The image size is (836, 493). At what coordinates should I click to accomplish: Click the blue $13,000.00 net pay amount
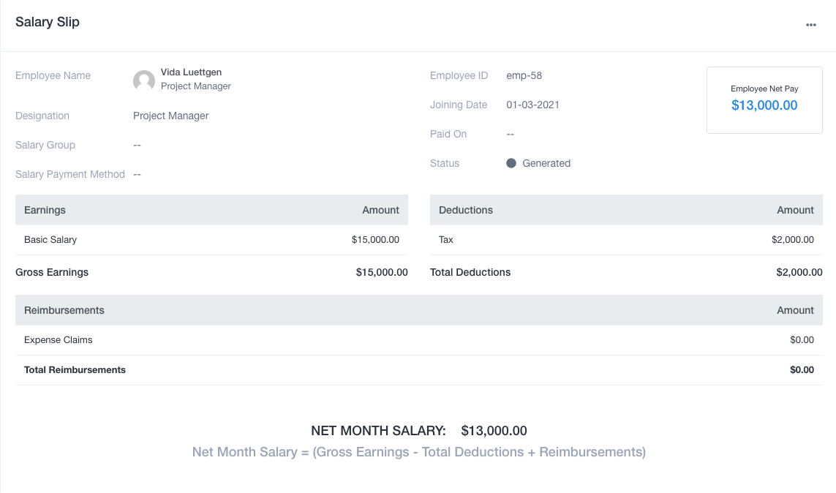(x=764, y=105)
